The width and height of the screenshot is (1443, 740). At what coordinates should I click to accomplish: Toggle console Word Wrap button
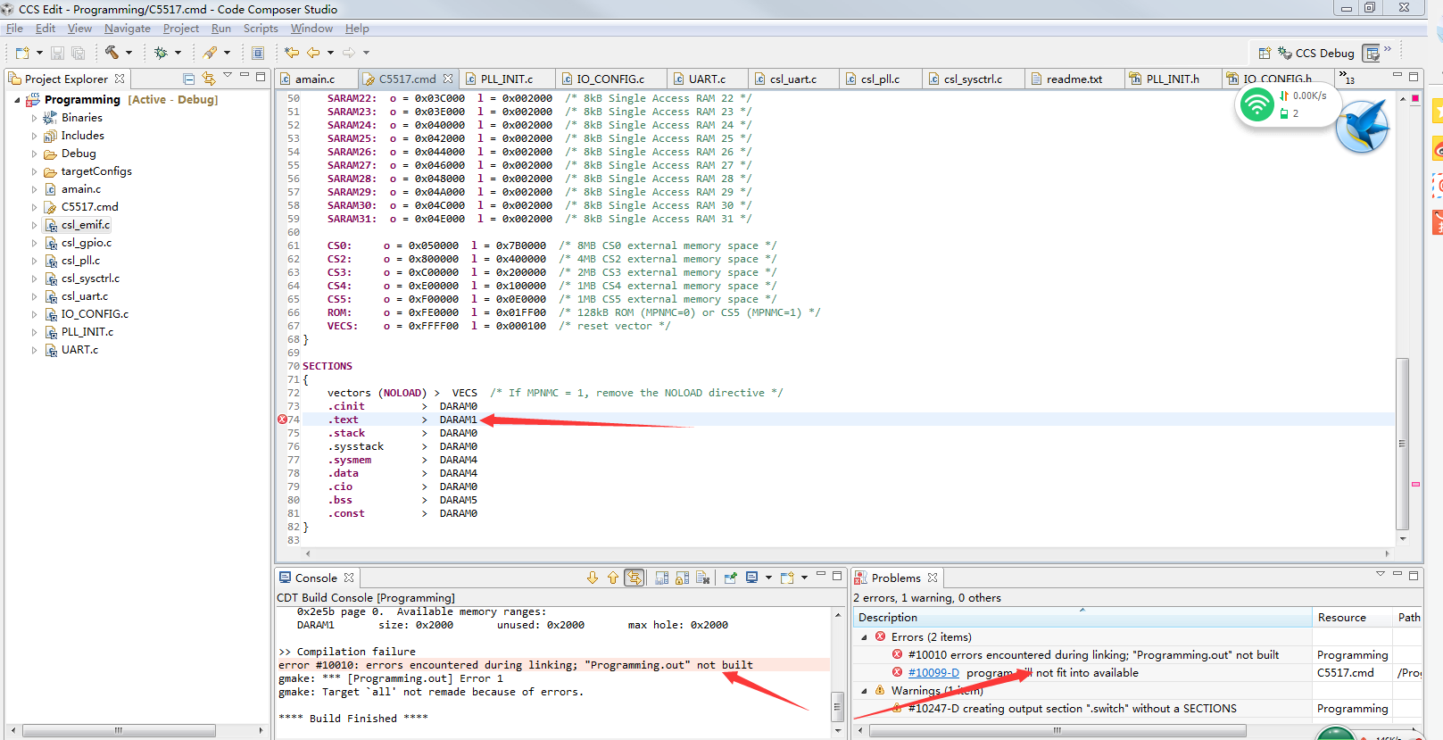point(661,578)
